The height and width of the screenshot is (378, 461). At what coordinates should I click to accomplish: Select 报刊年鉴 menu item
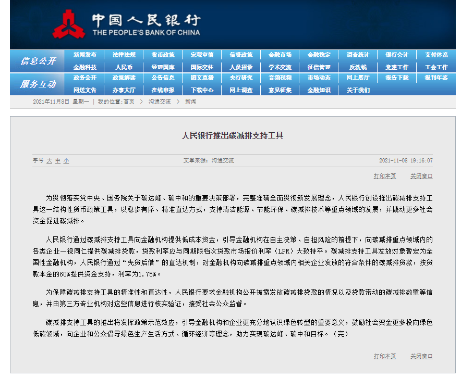pyautogui.click(x=436, y=78)
